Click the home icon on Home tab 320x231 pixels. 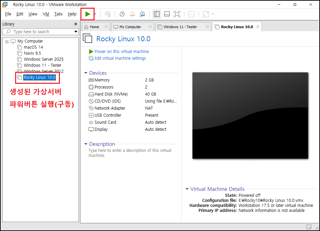click(86, 27)
